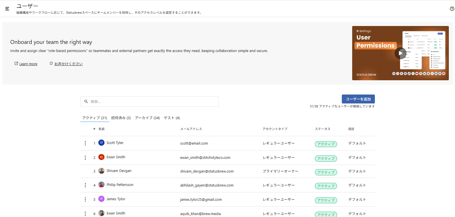This screenshot has height=217, width=455.
Task: Click profile photo in row 6
Action: coord(101,213)
